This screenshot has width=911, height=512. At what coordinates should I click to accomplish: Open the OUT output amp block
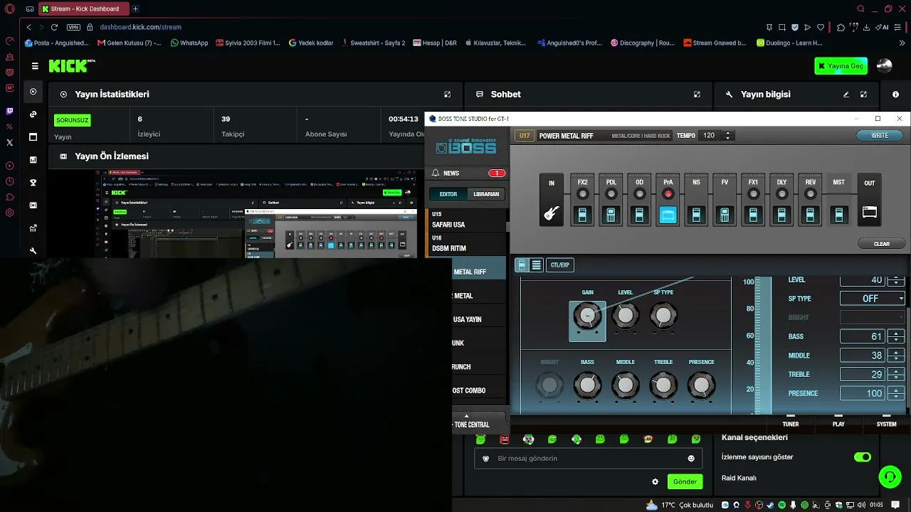click(870, 201)
